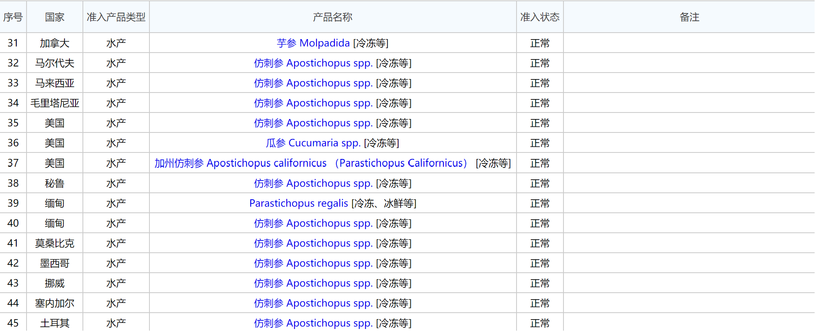Screen dimensions: 815x331
Task: Select the 土耳其 country cell
Action: coord(55,323)
